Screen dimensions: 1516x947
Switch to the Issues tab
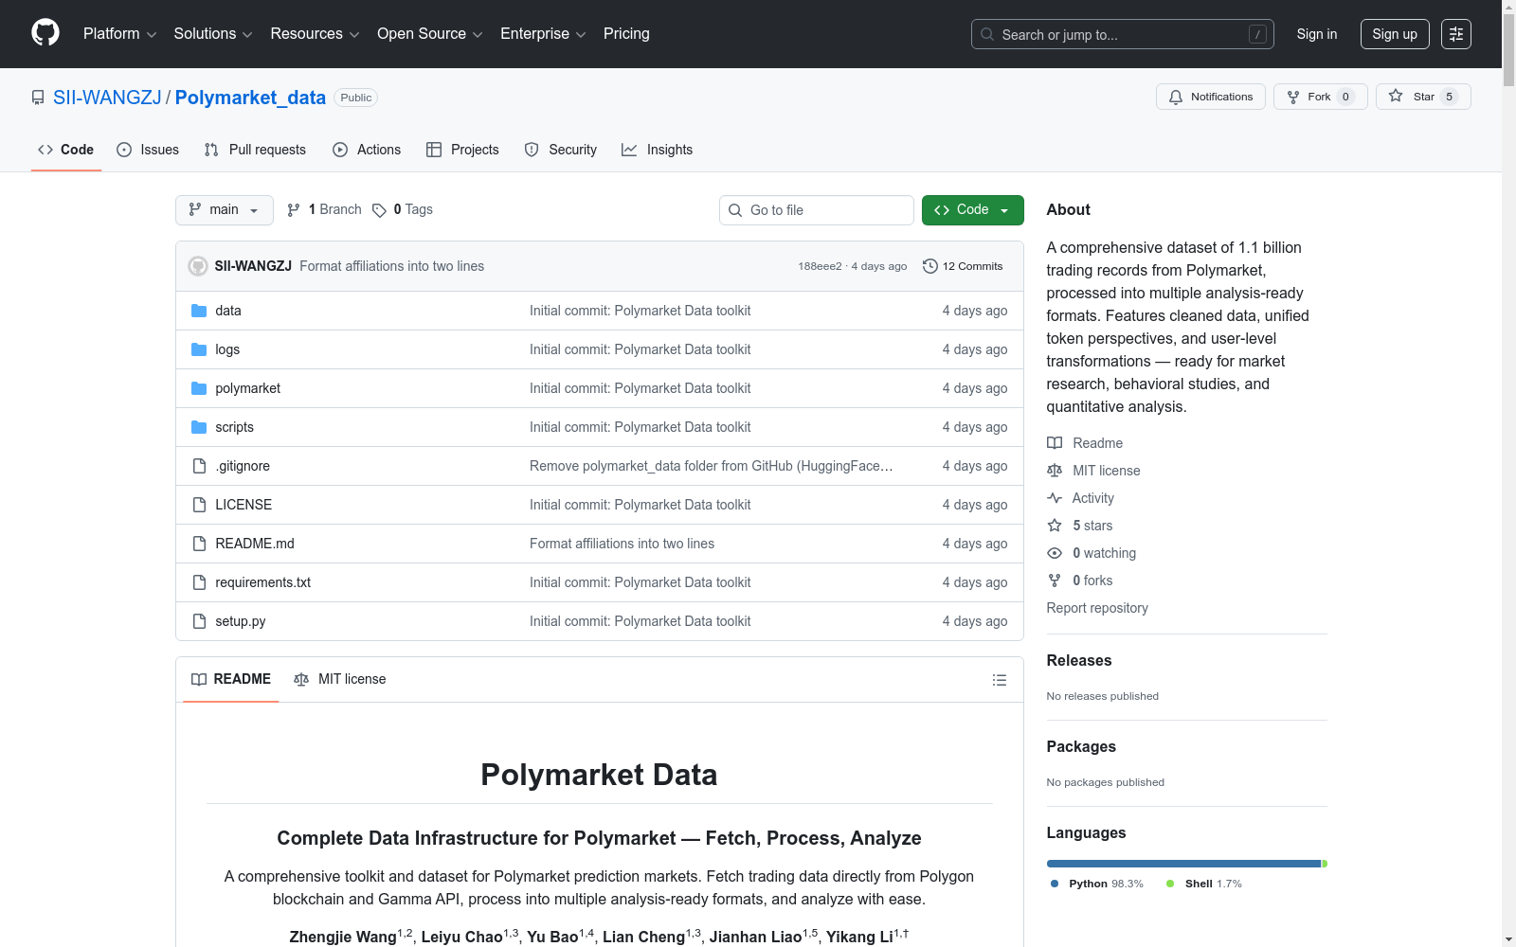tap(148, 150)
